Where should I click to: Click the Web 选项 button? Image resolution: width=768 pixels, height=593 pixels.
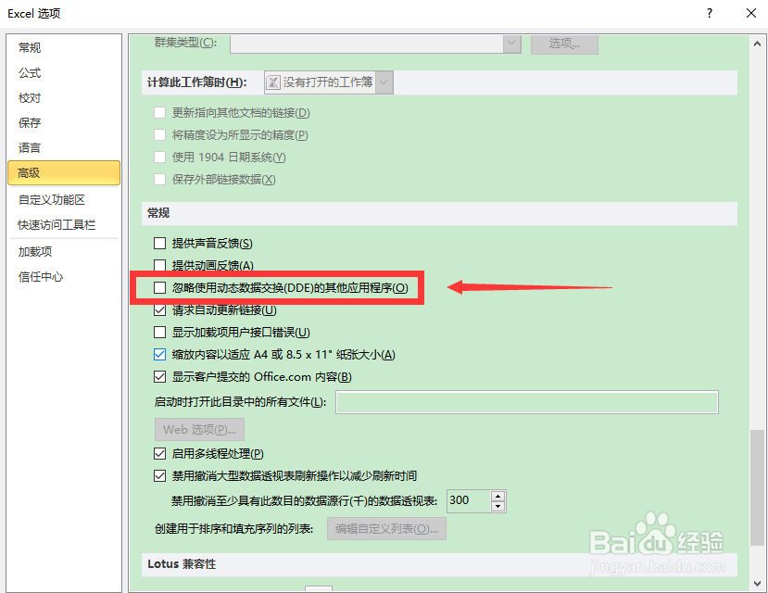click(199, 429)
